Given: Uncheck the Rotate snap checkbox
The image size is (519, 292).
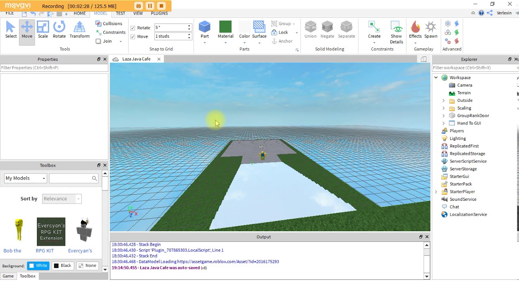Looking at the screenshot, I should point(133,28).
